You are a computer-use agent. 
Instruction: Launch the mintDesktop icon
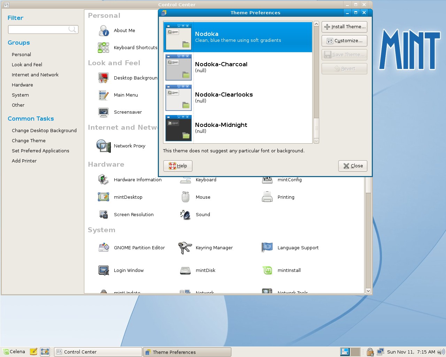tap(103, 197)
